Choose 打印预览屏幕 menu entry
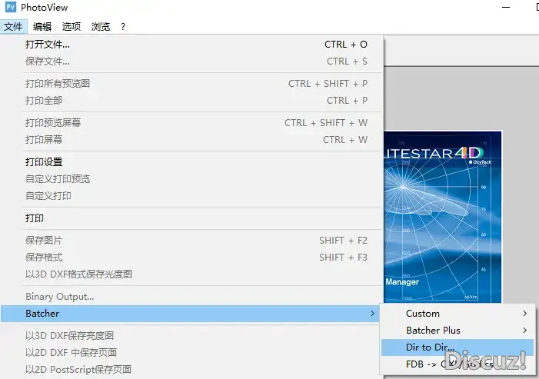 point(196,123)
